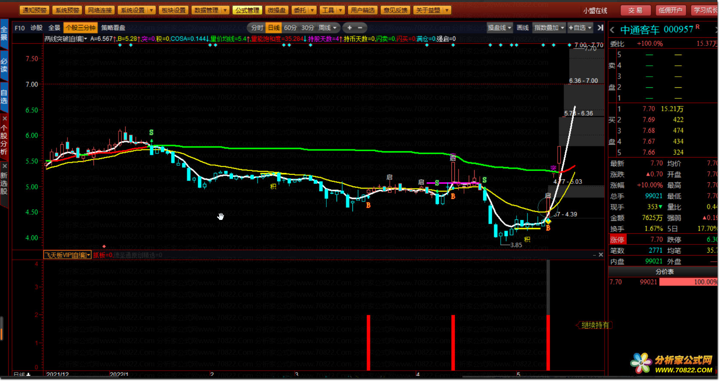
Task: Open the 飞天板VIP[自编] indicator dropdown
Action: [x=67, y=255]
